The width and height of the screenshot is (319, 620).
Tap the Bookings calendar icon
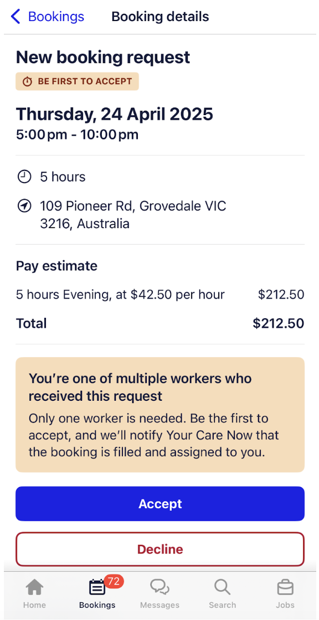click(97, 587)
